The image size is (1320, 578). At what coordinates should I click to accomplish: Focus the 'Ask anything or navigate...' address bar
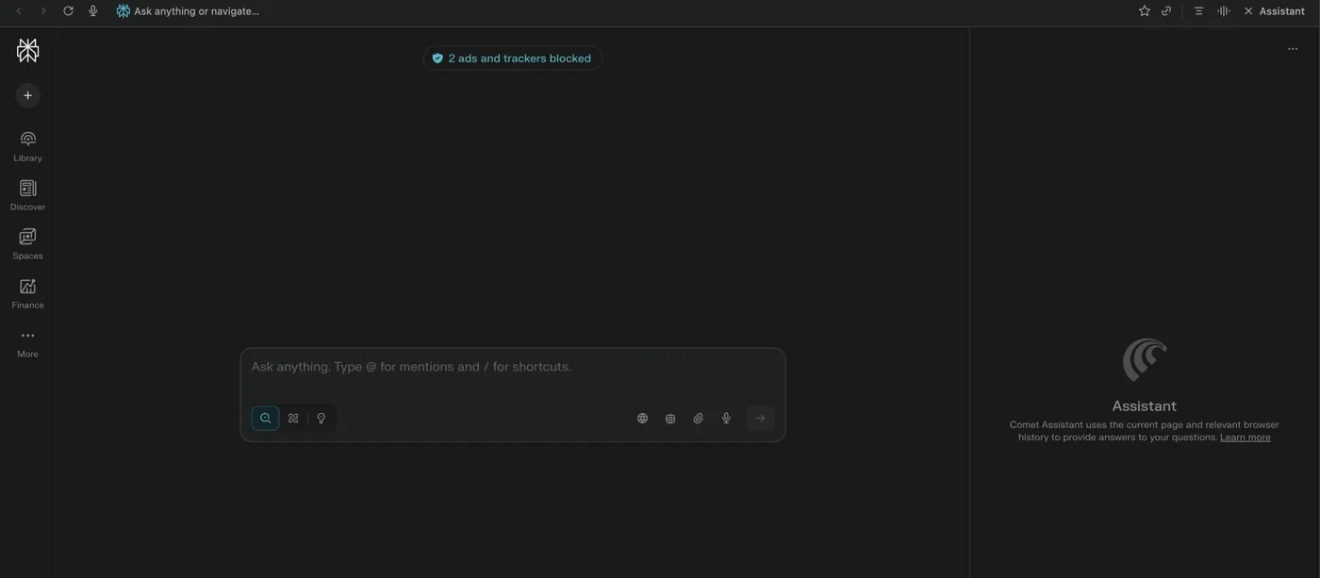(x=196, y=10)
